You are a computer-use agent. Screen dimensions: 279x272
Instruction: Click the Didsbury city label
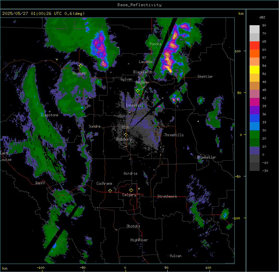point(124,139)
